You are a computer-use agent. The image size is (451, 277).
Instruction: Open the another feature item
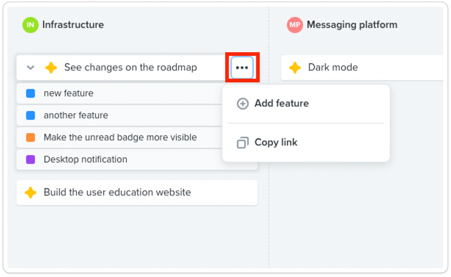pos(119,115)
